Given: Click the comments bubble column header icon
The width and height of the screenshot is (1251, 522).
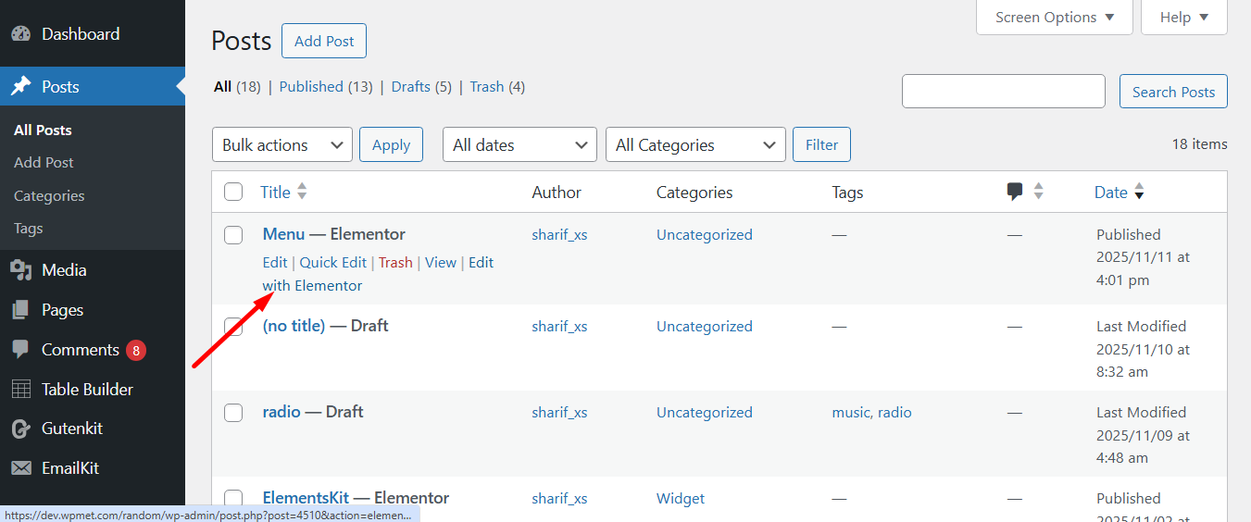Looking at the screenshot, I should click(1015, 192).
